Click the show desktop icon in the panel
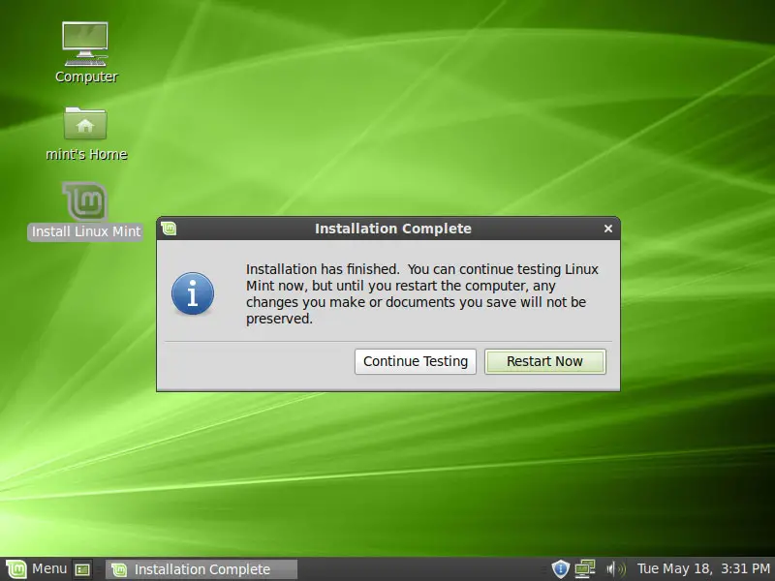Image resolution: width=775 pixels, height=581 pixels. (x=82, y=569)
